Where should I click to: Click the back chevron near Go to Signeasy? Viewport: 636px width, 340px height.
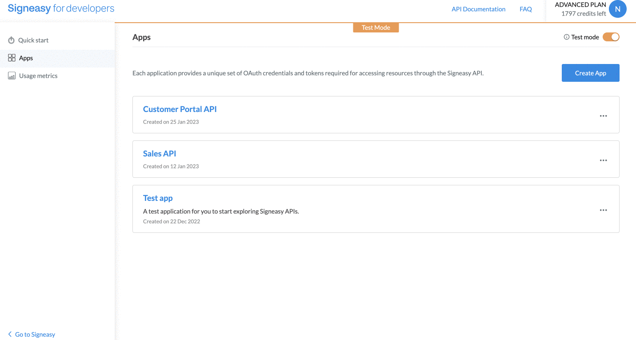pyautogui.click(x=10, y=334)
